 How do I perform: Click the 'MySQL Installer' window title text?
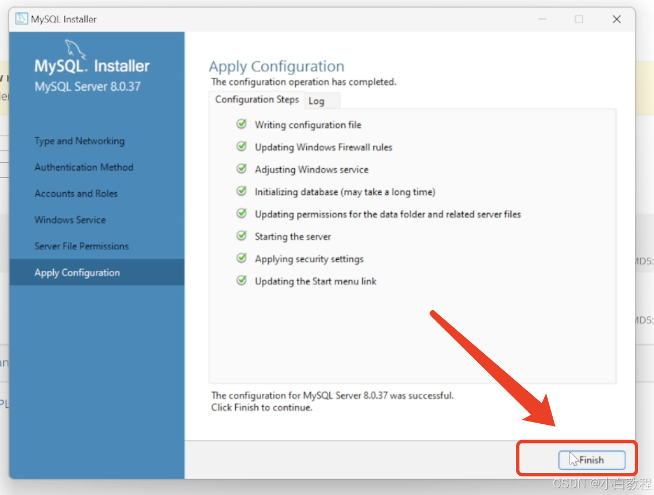point(64,19)
